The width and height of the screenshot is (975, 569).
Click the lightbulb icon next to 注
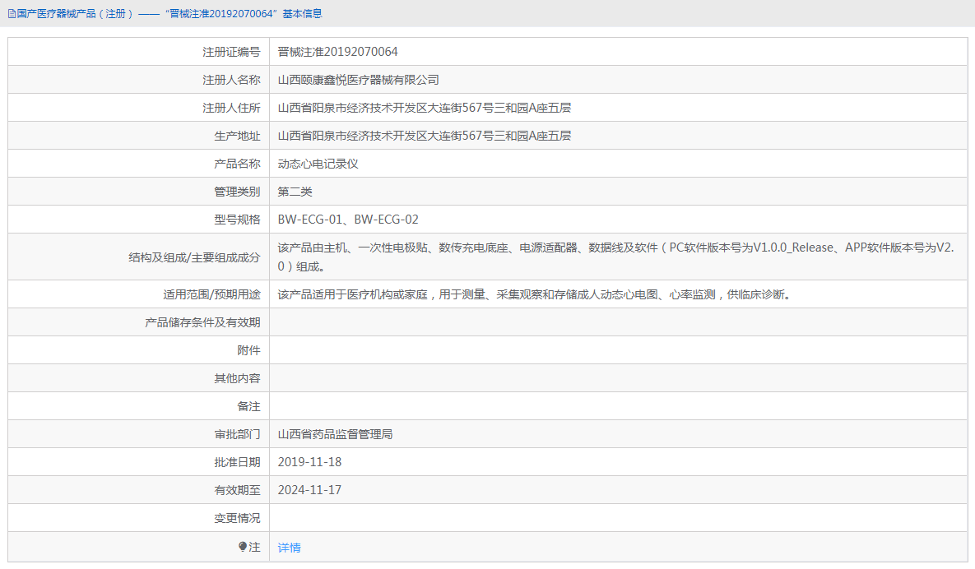[244, 546]
